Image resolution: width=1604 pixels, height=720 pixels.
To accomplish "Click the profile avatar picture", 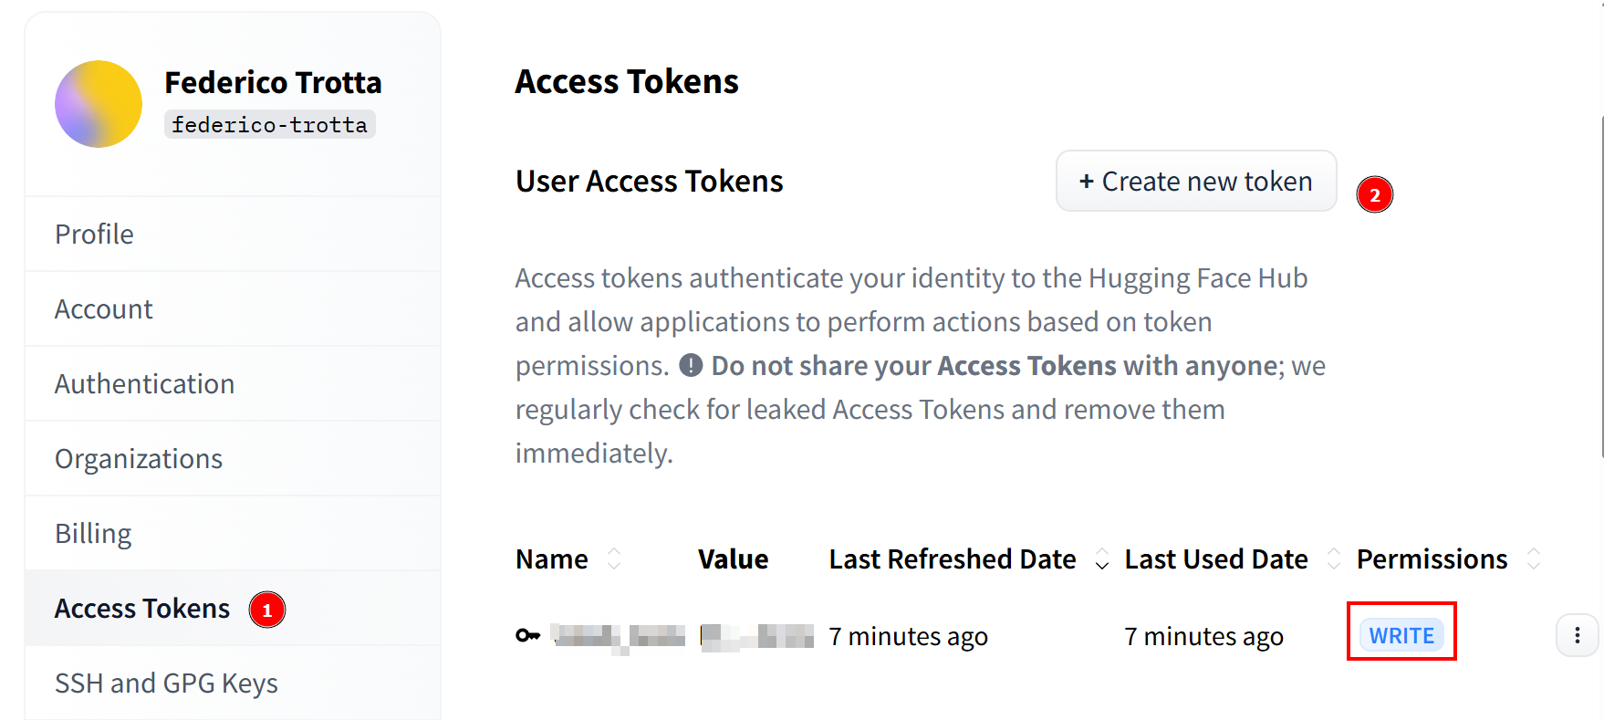I will [98, 104].
